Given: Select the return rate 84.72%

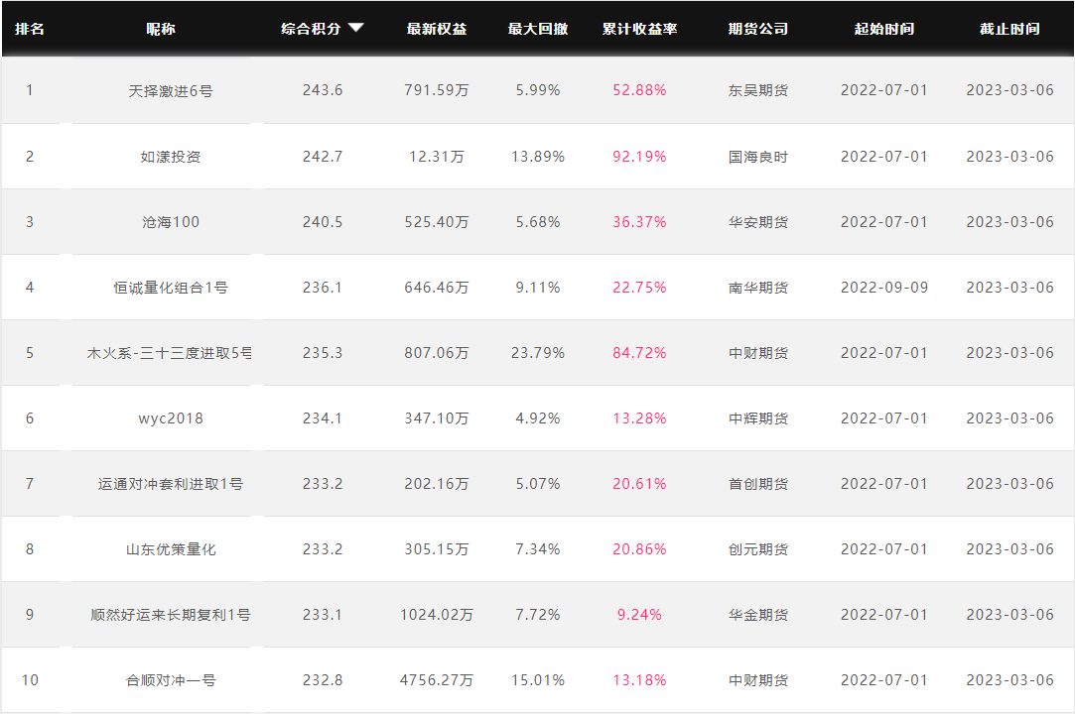Looking at the screenshot, I should pyautogui.click(x=639, y=353).
